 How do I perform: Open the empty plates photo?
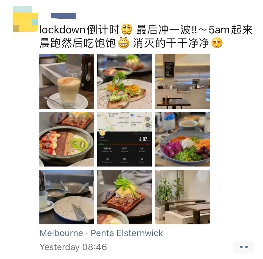67,197
